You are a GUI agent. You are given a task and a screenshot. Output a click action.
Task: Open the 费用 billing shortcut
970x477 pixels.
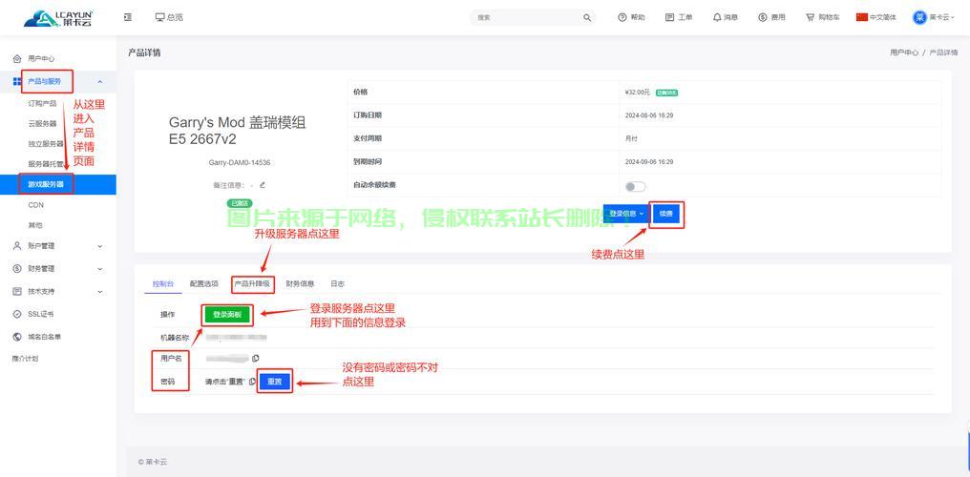point(771,17)
